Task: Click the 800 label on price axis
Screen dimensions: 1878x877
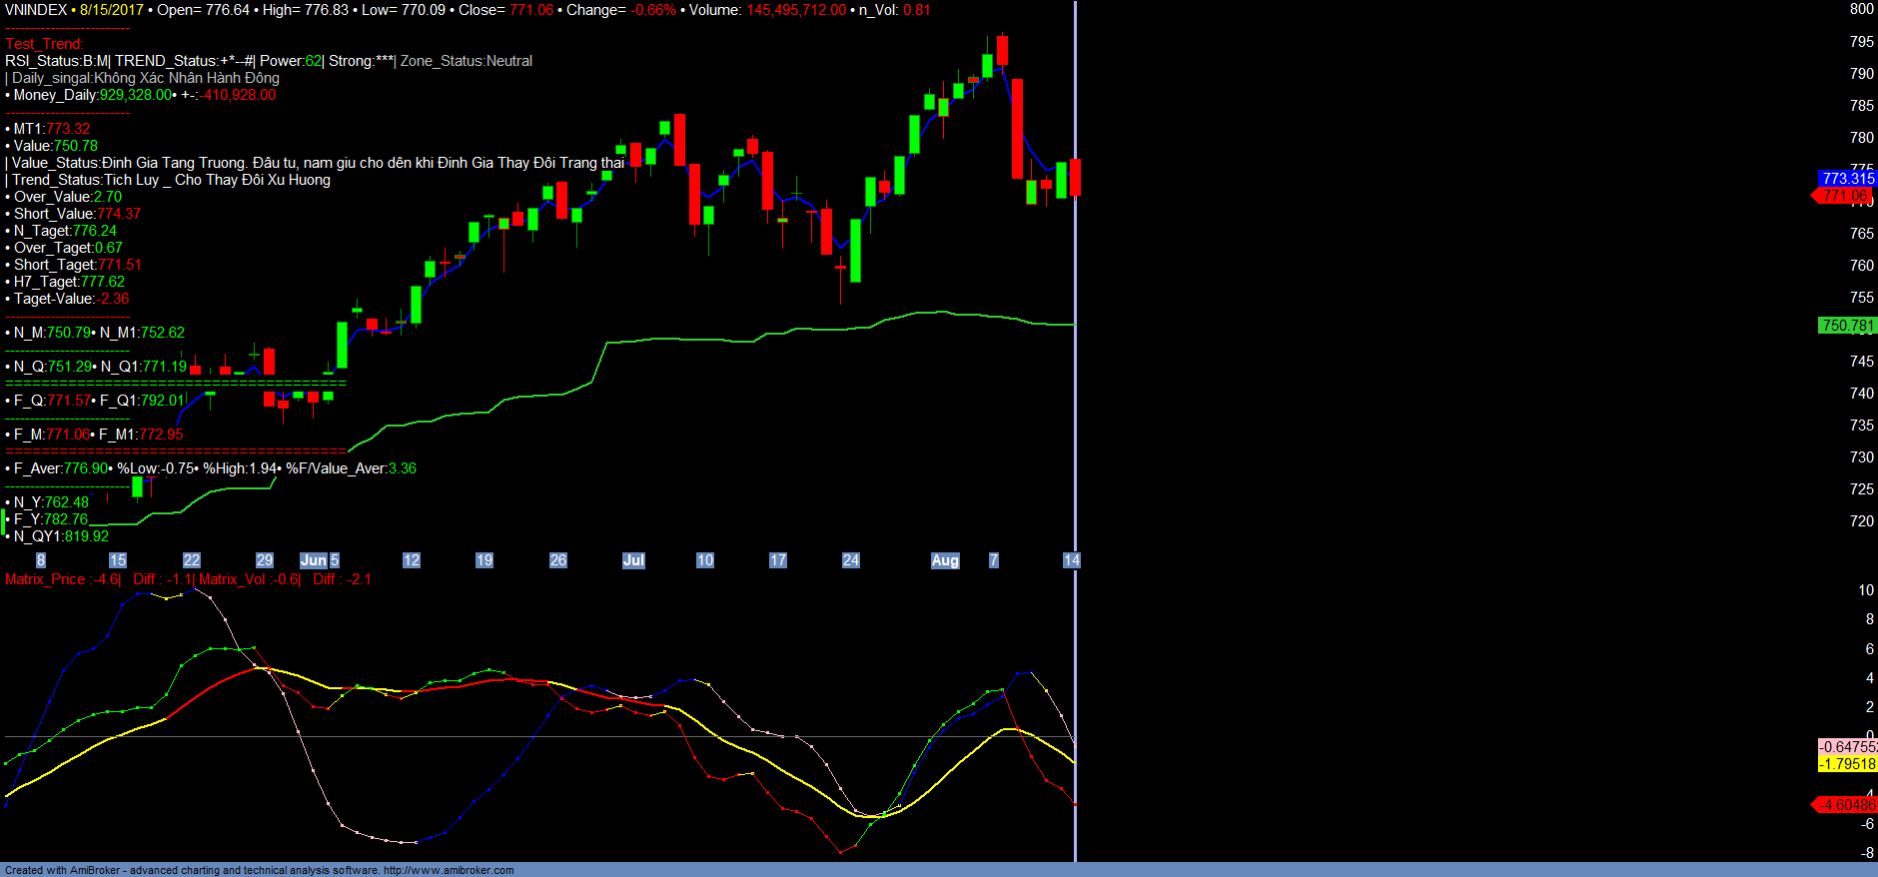Action: (x=1861, y=9)
